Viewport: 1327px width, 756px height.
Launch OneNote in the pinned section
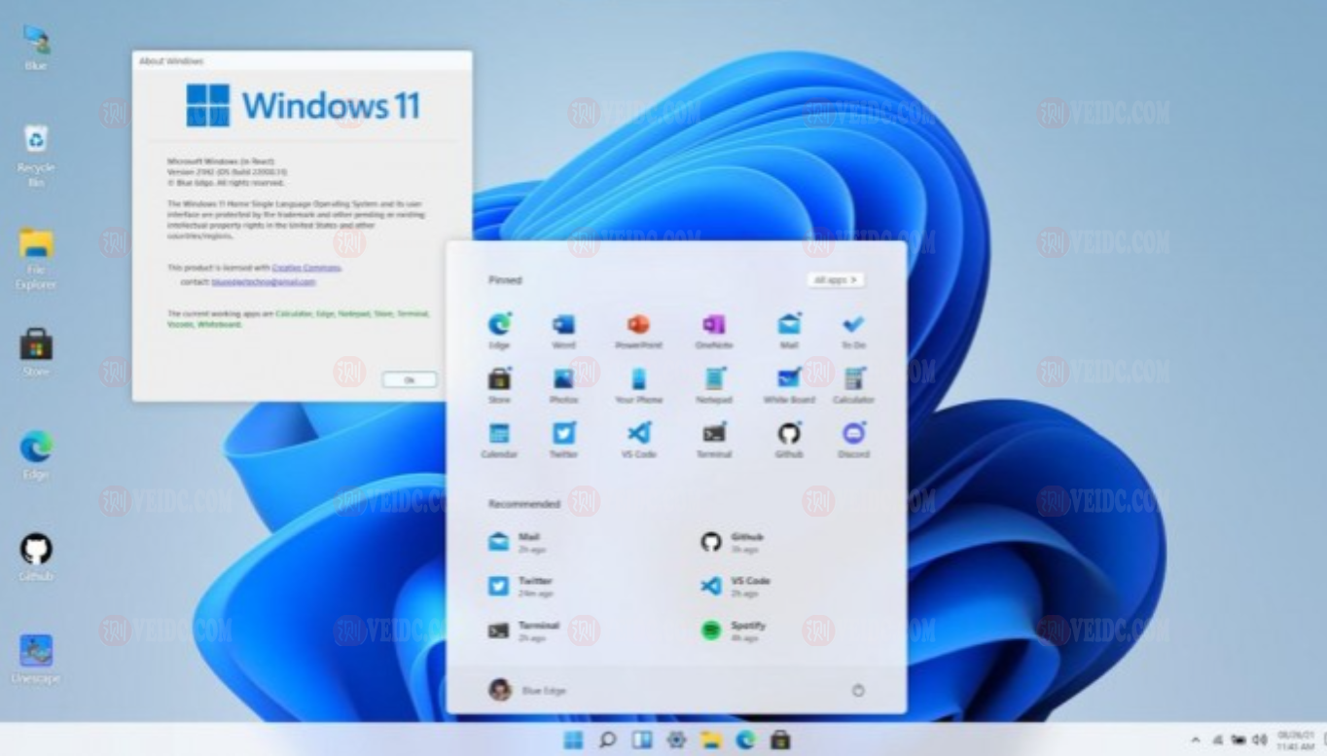(x=713, y=326)
